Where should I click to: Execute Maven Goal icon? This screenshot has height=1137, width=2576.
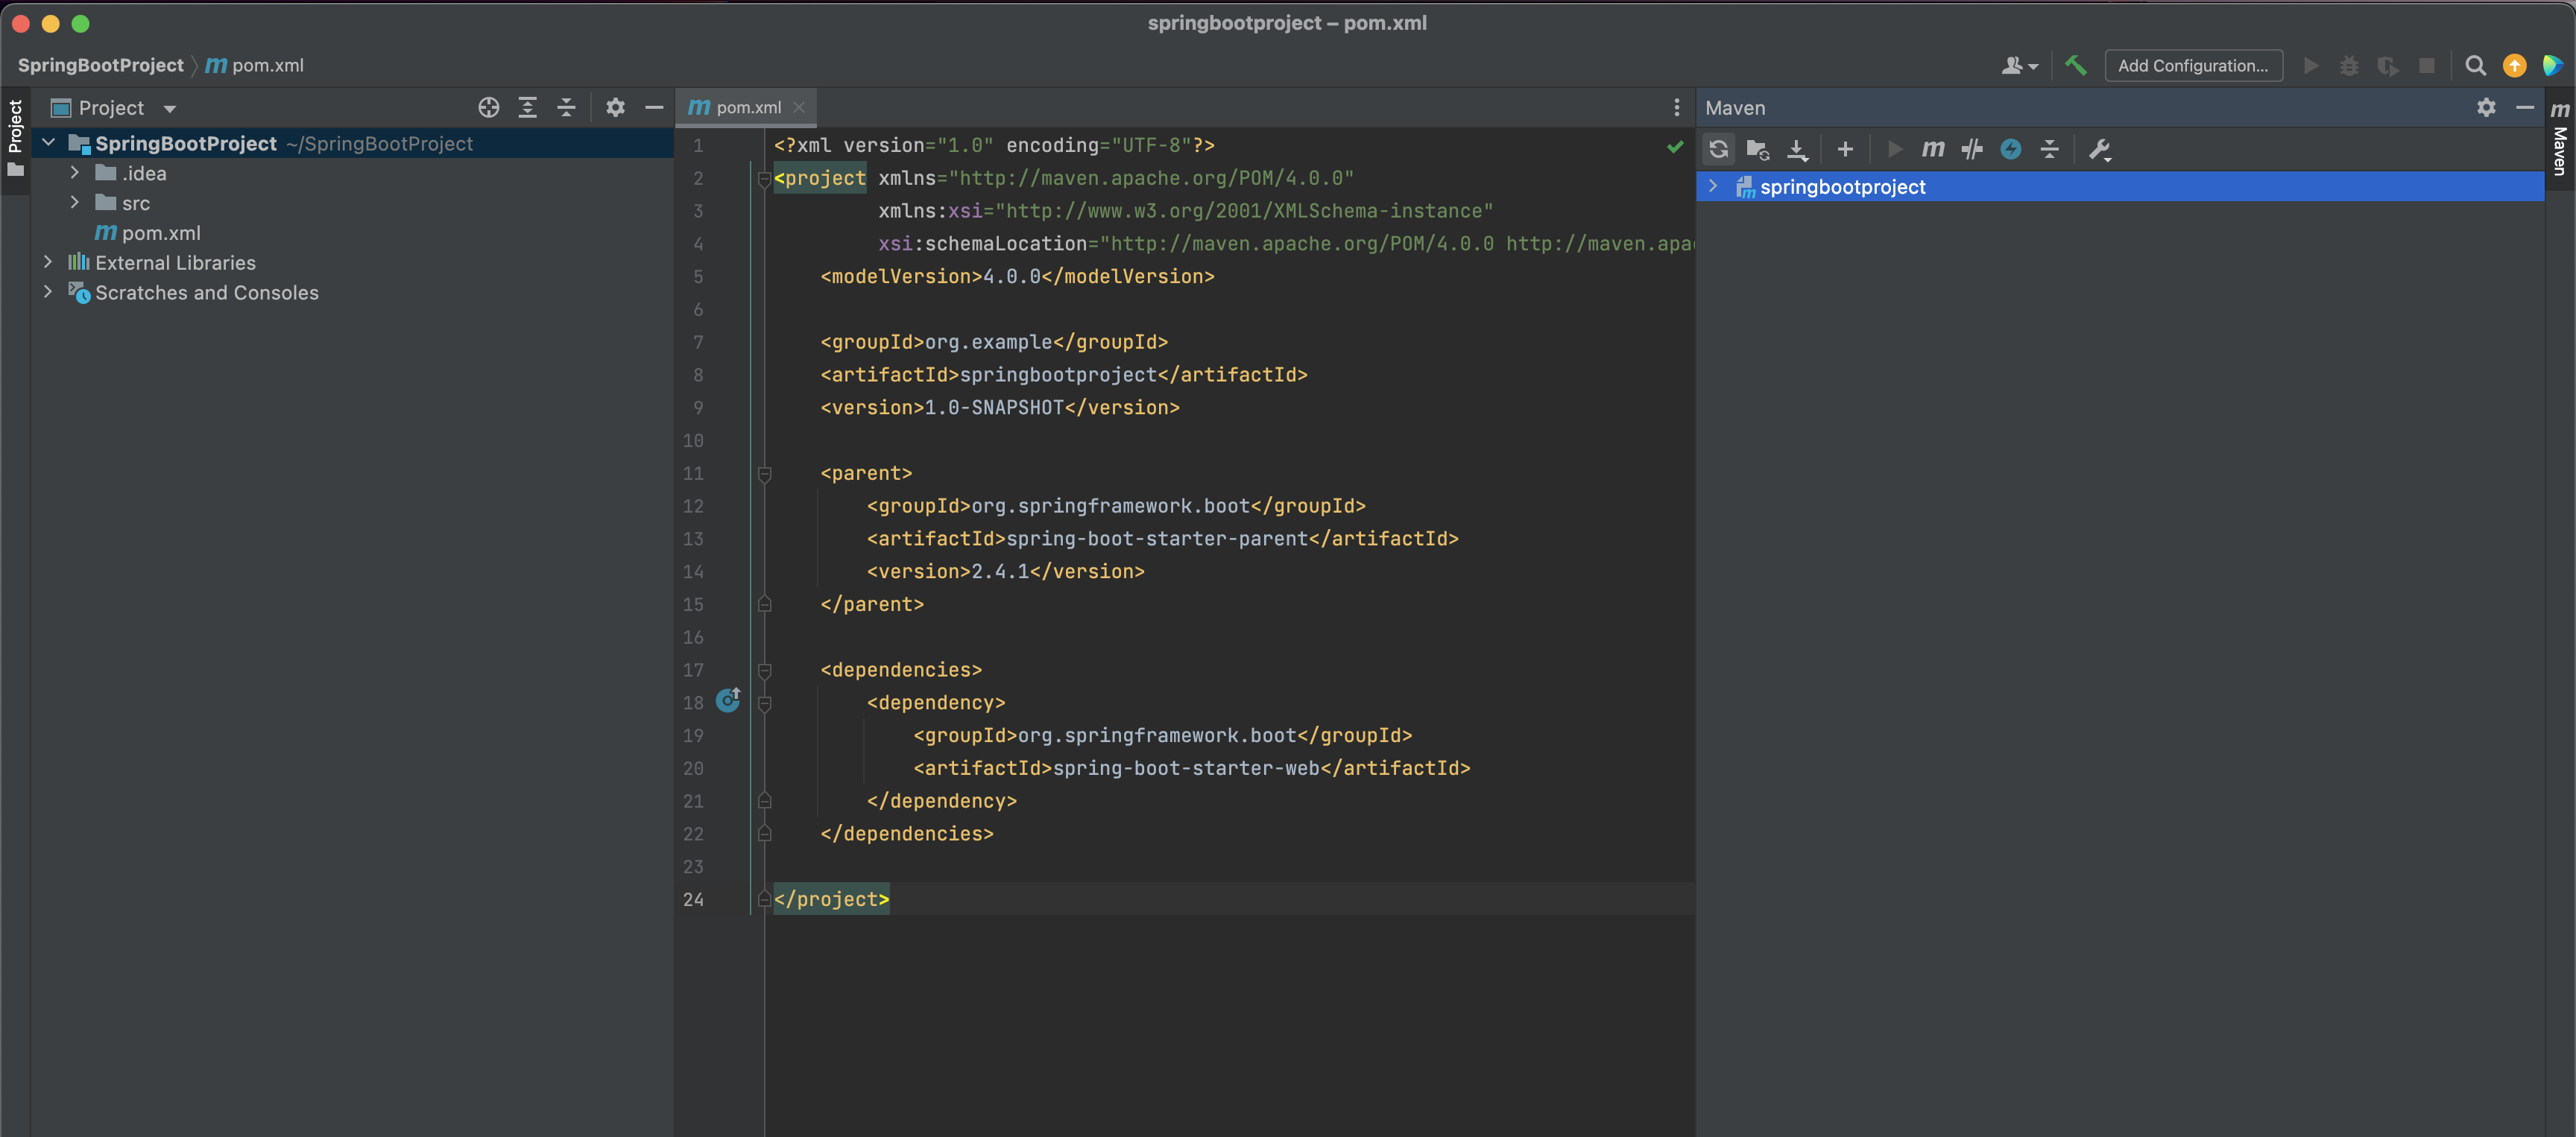1933,150
